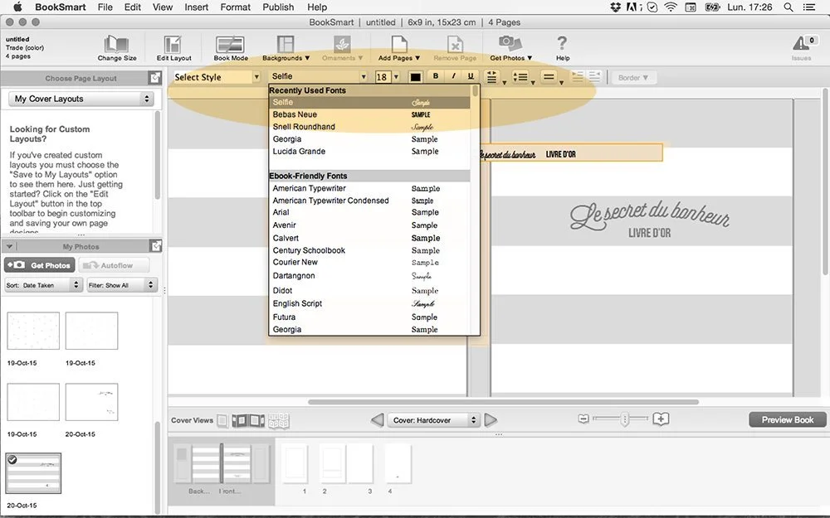Screen dimensions: 830x518
Task: Go to previous page arrow
Action: click(x=377, y=420)
